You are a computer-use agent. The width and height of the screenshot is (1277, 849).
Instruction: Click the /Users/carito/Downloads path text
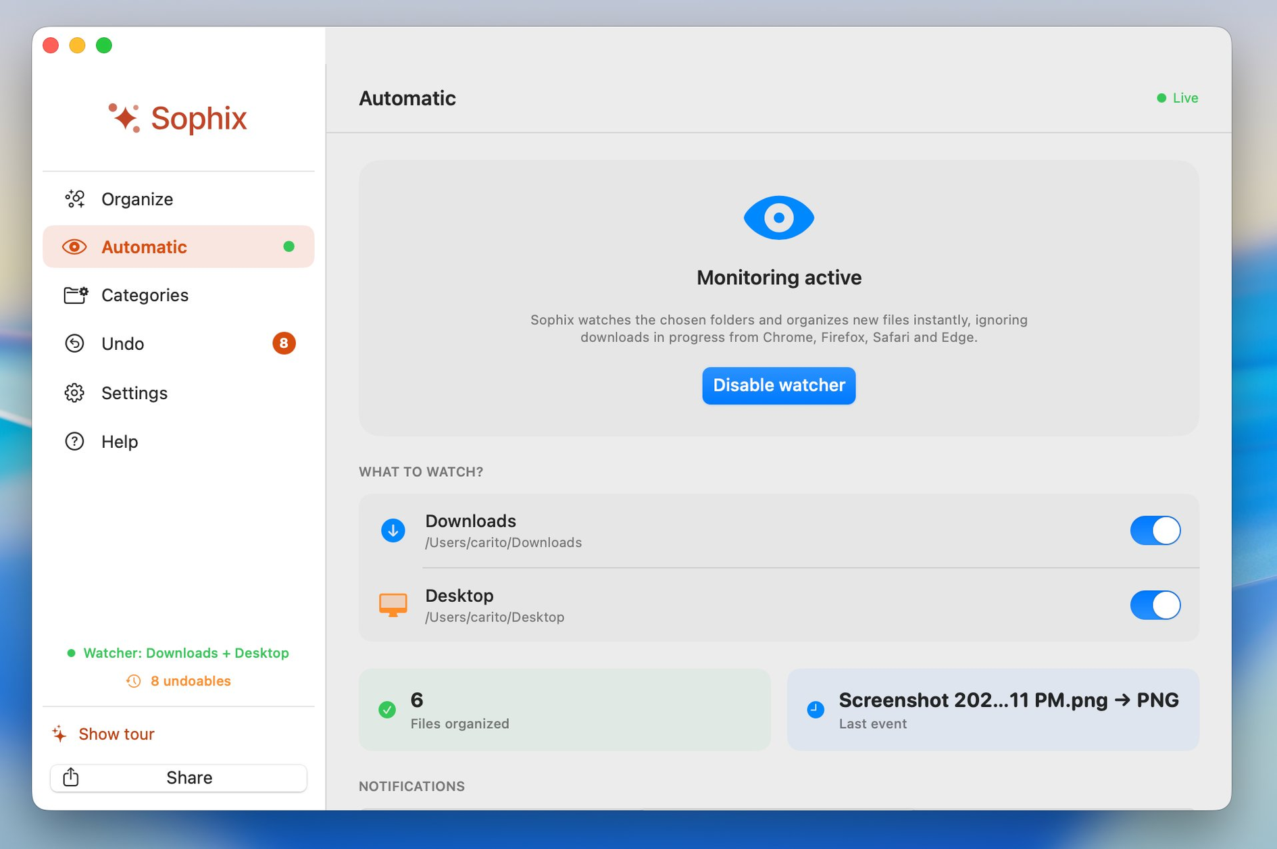503,542
